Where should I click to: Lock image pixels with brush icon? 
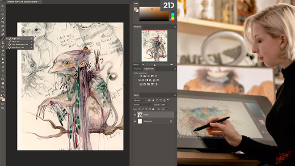[x=143, y=109]
